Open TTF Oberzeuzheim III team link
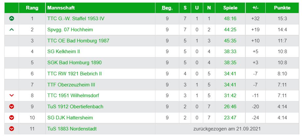The image size is (302, 136). point(71,85)
